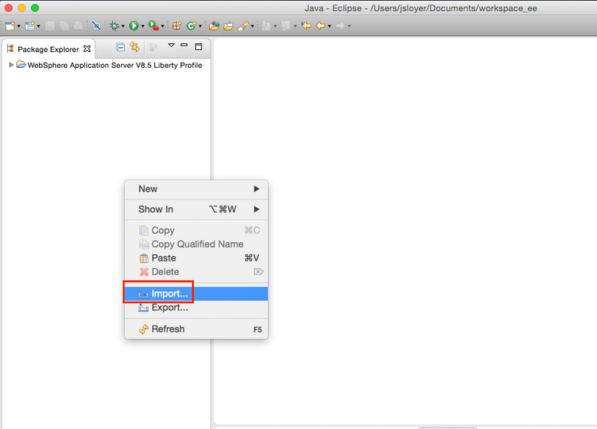Select Export... from the context menu
This screenshot has height=429, width=597.
(196, 308)
